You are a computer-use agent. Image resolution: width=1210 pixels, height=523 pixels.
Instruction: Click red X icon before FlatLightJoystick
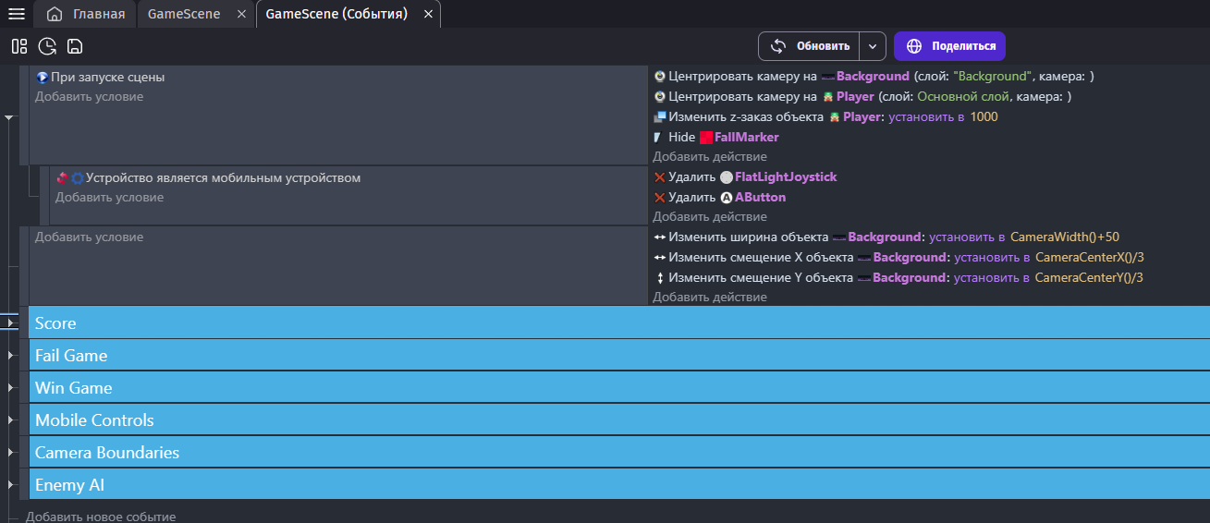pyautogui.click(x=659, y=177)
